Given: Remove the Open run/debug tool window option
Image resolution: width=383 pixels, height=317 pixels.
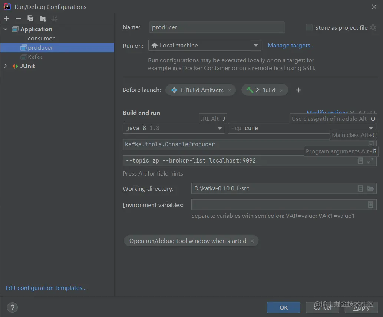Looking at the screenshot, I should (x=252, y=241).
